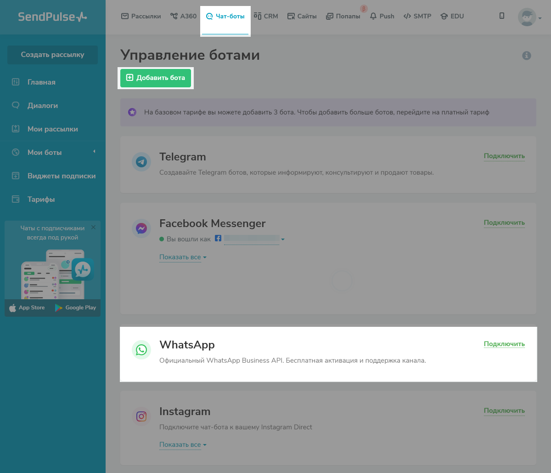Click the phone mockup promo image

(x=57, y=274)
